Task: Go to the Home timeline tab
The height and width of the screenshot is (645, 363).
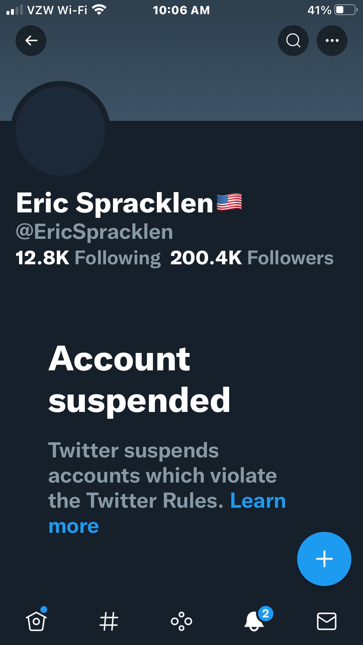Action: click(36, 621)
